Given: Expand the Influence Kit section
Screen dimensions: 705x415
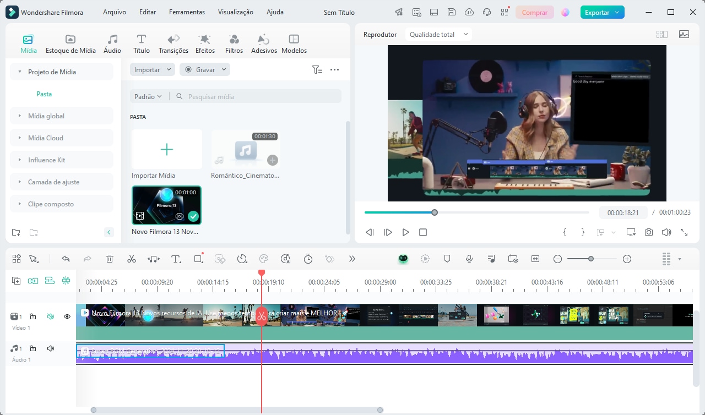Looking at the screenshot, I should (62, 160).
